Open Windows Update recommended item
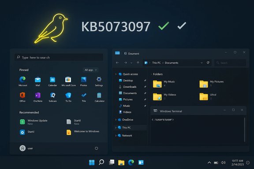254x169 pixels. point(34,122)
